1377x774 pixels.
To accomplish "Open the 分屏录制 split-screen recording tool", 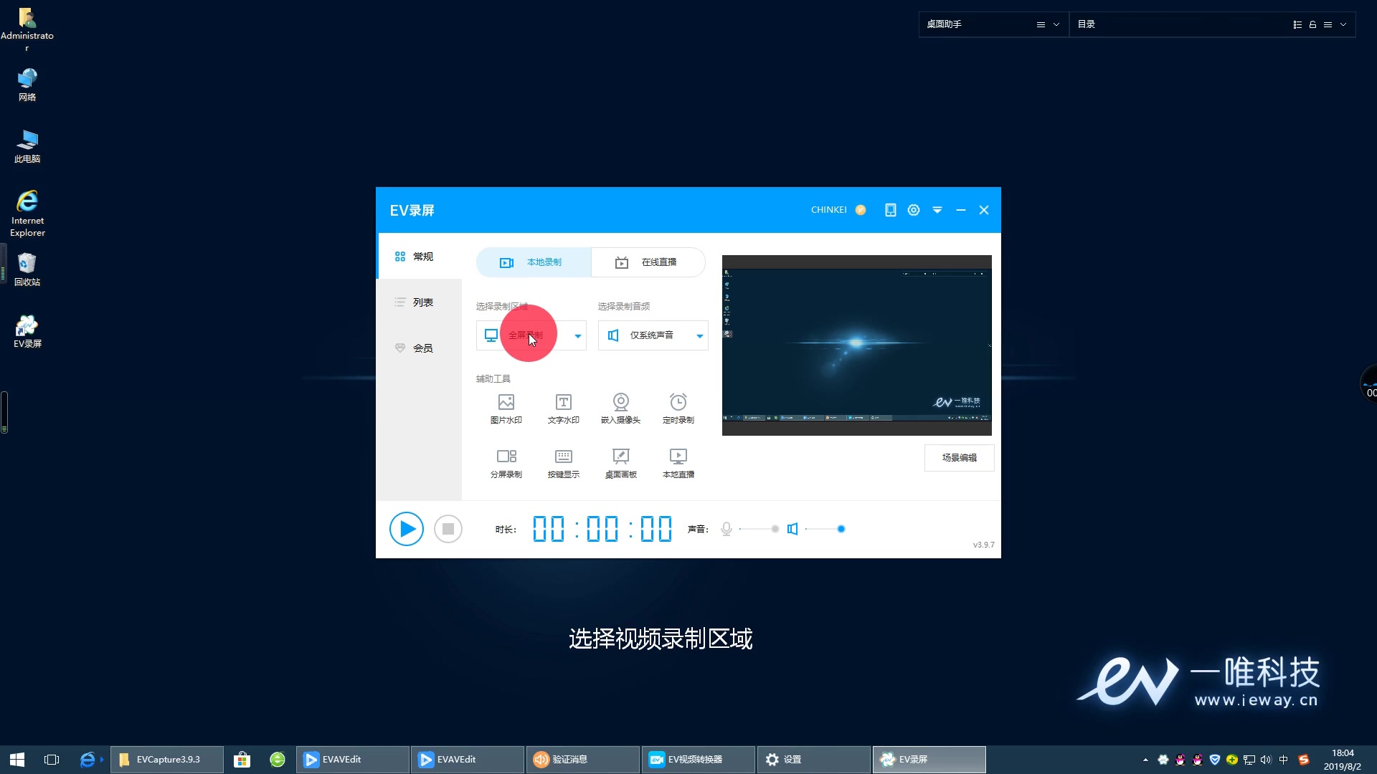I will pyautogui.click(x=506, y=463).
